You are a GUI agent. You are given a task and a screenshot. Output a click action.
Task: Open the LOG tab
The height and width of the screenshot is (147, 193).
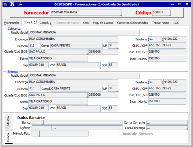[176, 23]
